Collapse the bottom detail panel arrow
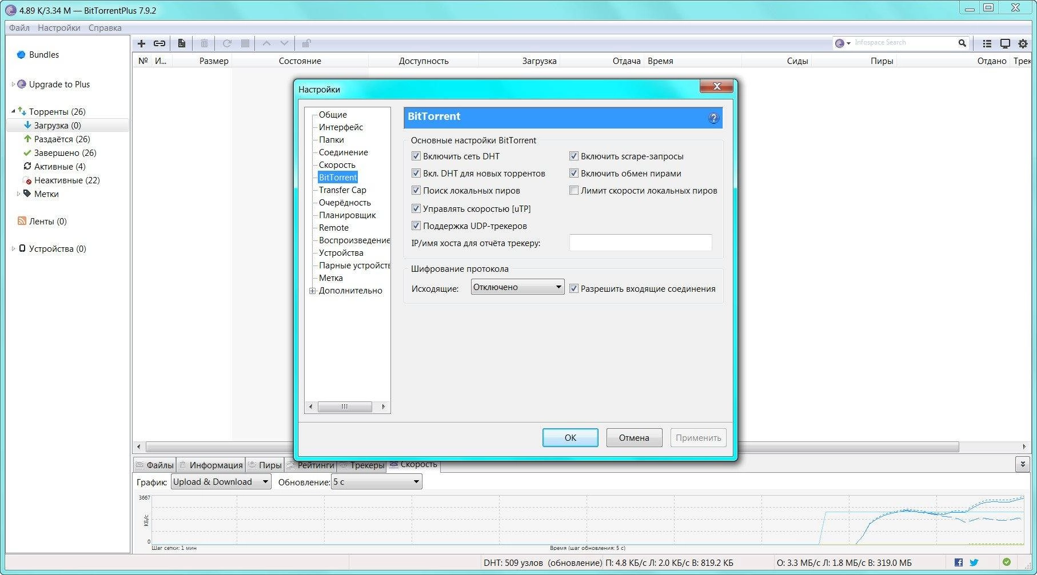1037x575 pixels. pos(1023,464)
